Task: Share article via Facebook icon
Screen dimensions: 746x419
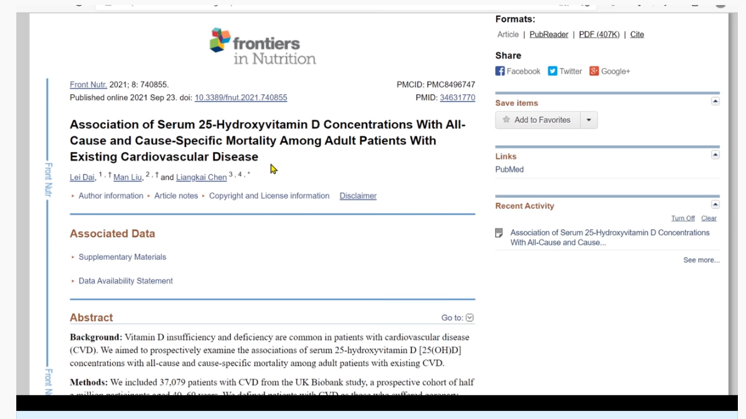Action: (x=500, y=71)
